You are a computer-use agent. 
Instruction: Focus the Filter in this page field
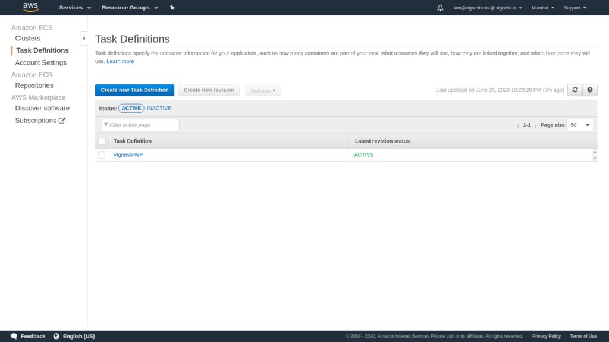(140, 125)
